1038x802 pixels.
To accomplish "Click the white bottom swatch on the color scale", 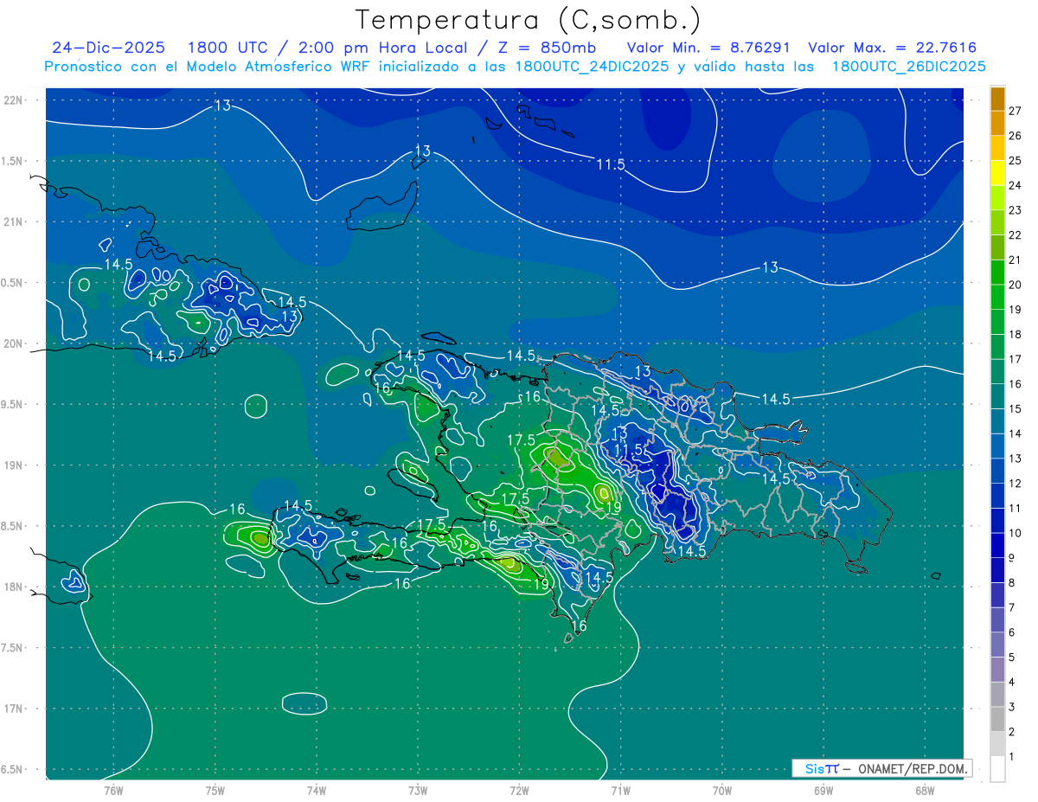I will [997, 769].
